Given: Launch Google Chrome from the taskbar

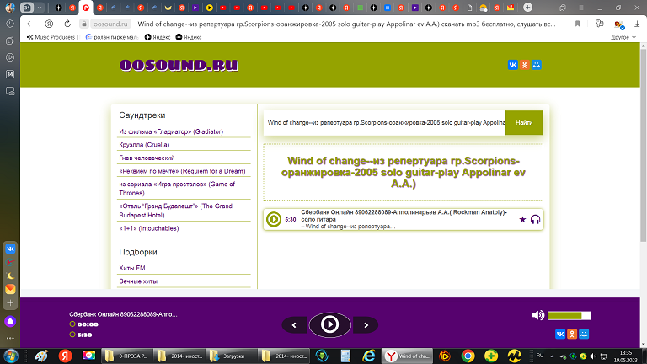Looking at the screenshot, I should [x=468, y=356].
